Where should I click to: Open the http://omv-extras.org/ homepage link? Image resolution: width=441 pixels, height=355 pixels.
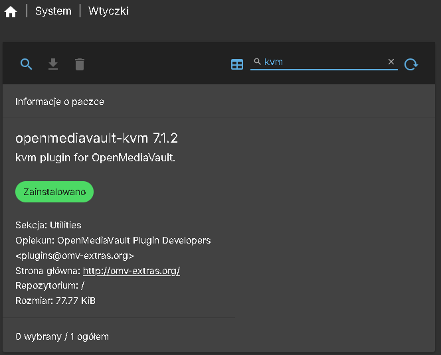click(132, 271)
